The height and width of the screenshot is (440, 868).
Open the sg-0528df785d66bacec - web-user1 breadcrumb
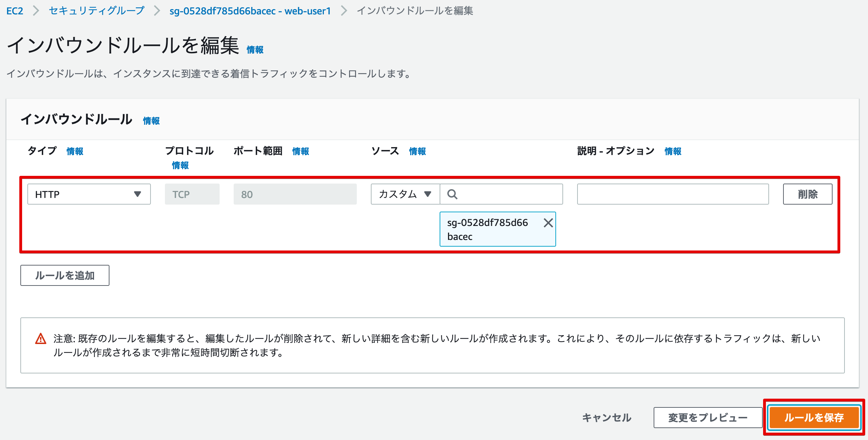click(250, 11)
